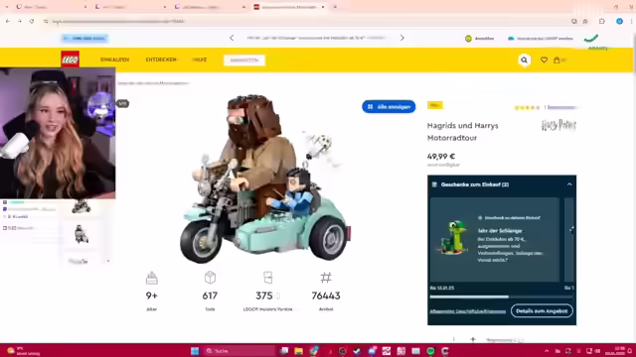
Task: Switch to the first browser tab
Action: point(51,7)
